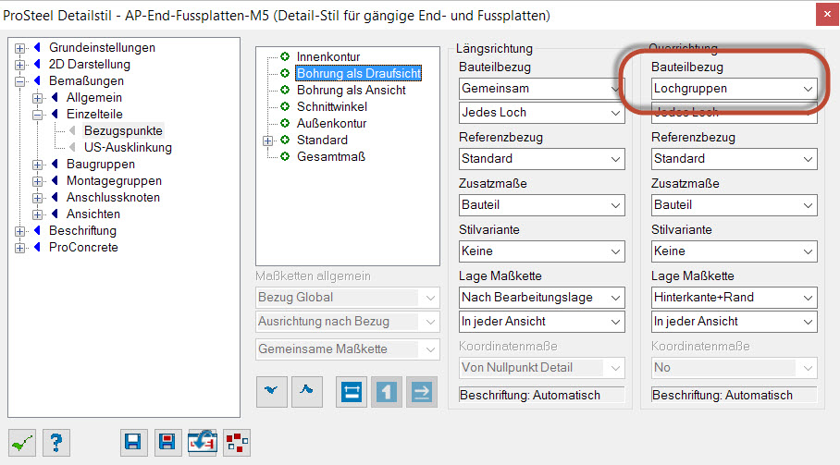Click blue arrow icon beside ProConcrete
840x465 pixels.
click(38, 247)
